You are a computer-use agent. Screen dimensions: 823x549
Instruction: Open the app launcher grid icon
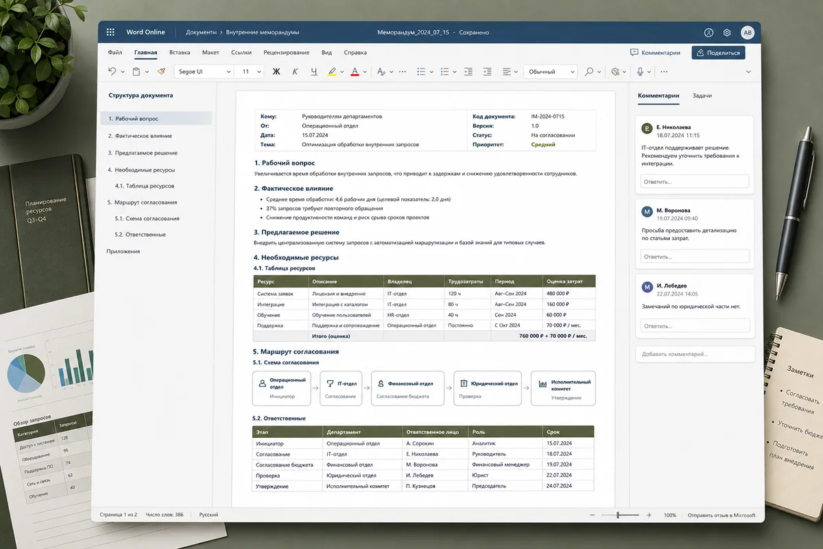pos(110,32)
